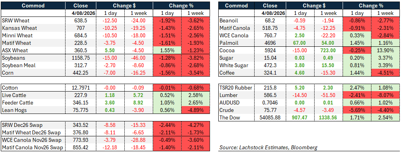Click the Crude 1 day change -5.69%
Screen dimensions: 403x154
point(357,110)
